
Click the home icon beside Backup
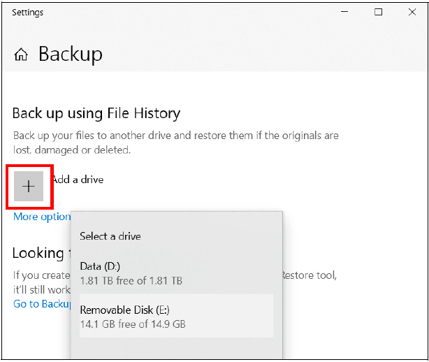tap(22, 55)
